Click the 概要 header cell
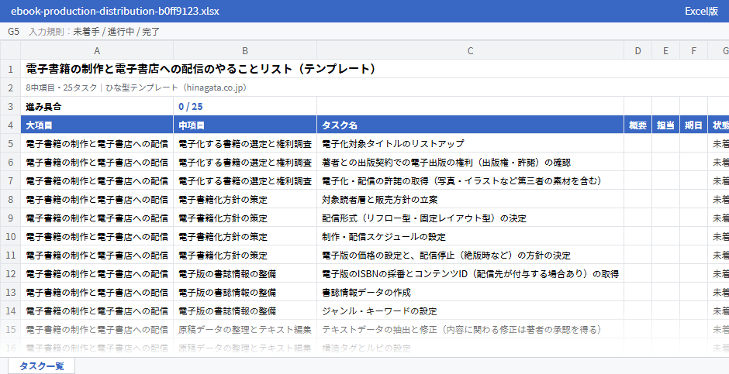Viewport: 729px width, 374px height. tap(637, 125)
